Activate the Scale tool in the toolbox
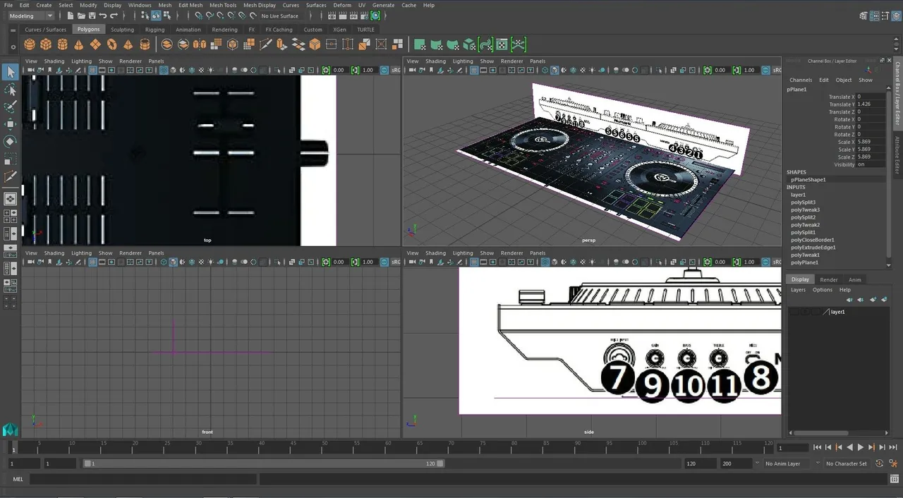Screen dimensions: 903x498 click(x=11, y=159)
